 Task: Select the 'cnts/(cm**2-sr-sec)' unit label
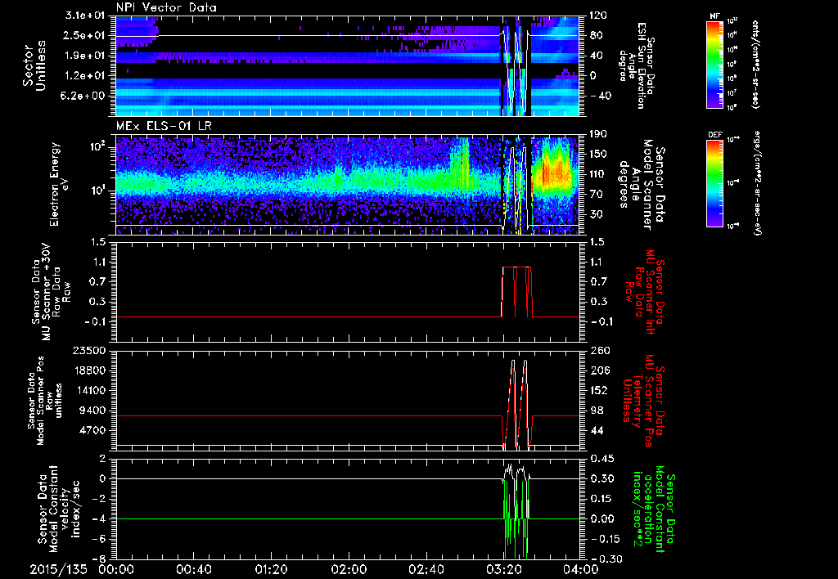[x=755, y=65]
